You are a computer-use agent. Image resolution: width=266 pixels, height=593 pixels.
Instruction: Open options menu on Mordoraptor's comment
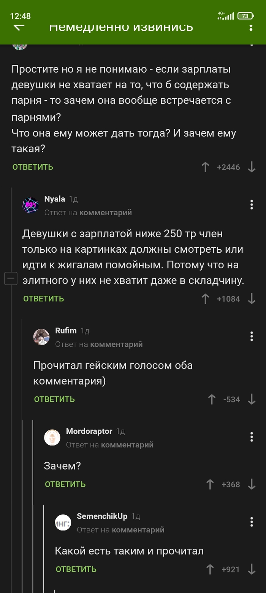(251, 437)
